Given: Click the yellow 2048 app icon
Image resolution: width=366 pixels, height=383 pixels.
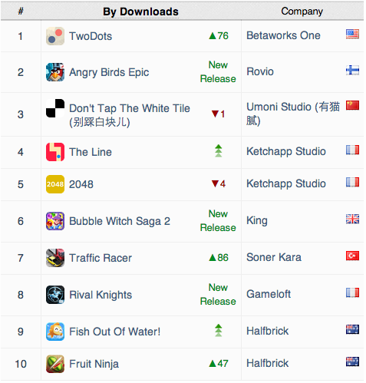Looking at the screenshot, I should point(55,184).
